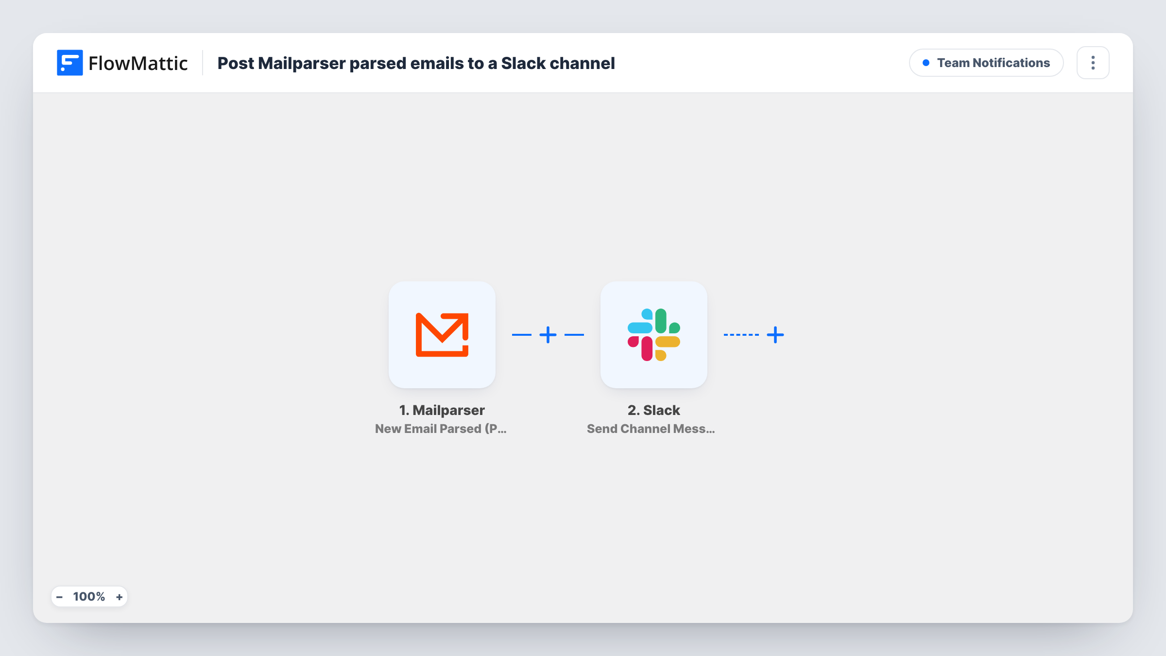Screen dimensions: 1166x656
Task: Click 'New Email Parsed' trigger description
Action: [x=441, y=429]
